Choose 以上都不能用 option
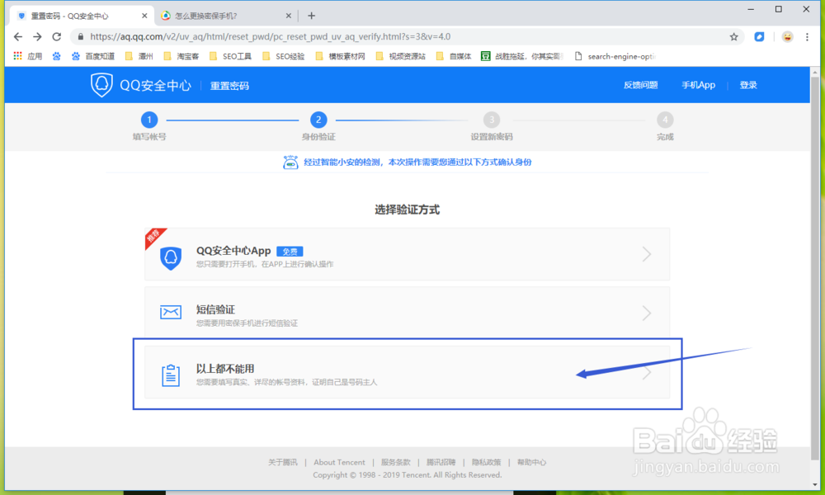The width and height of the screenshot is (825, 495). pyautogui.click(x=408, y=372)
